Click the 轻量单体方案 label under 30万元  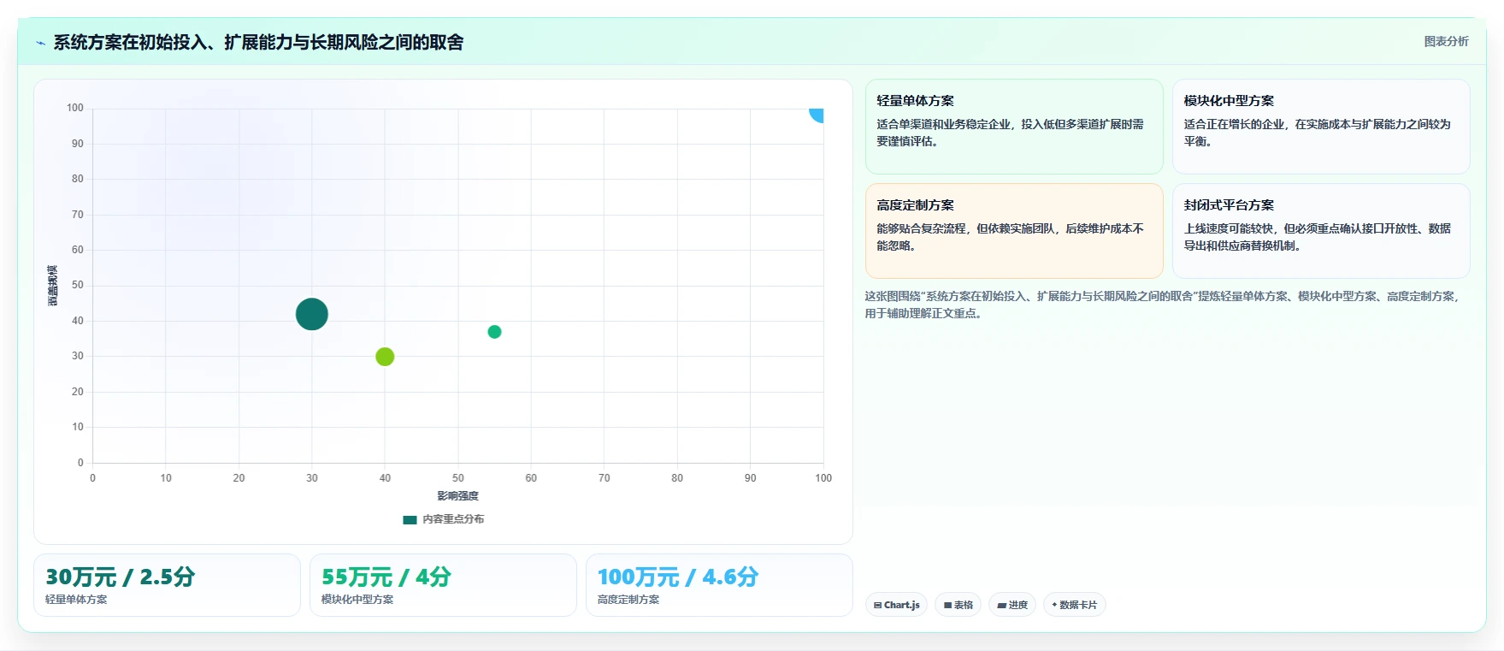pos(76,600)
